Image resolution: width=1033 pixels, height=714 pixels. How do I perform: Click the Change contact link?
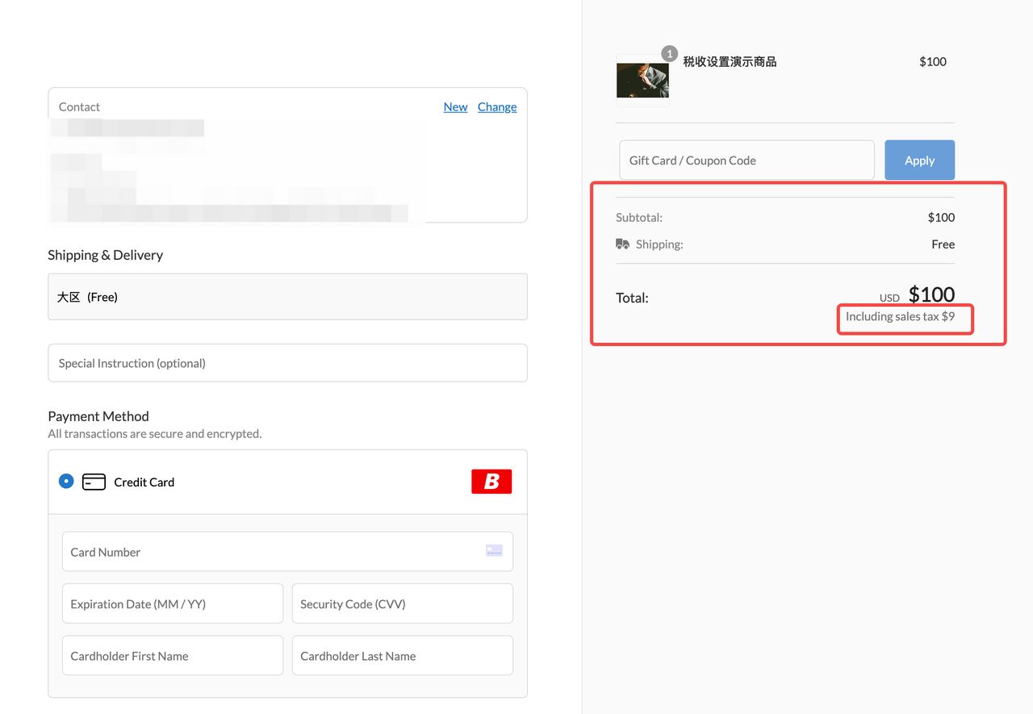click(x=497, y=106)
